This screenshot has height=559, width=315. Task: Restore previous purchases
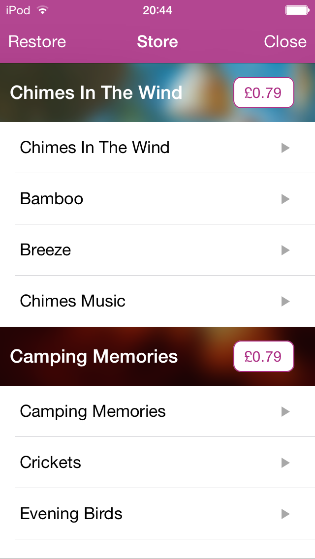[37, 42]
